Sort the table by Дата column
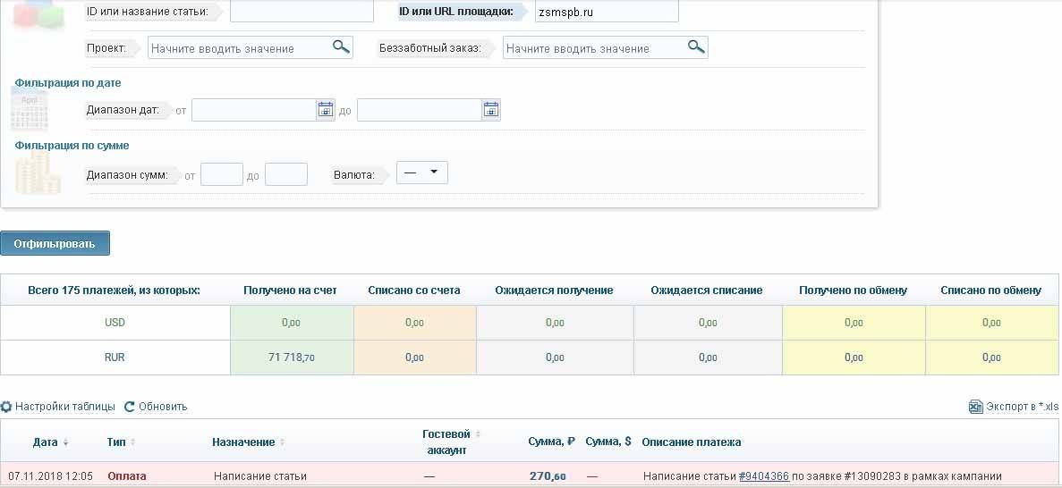Screen dimensions: 1062x488 (65, 442)
